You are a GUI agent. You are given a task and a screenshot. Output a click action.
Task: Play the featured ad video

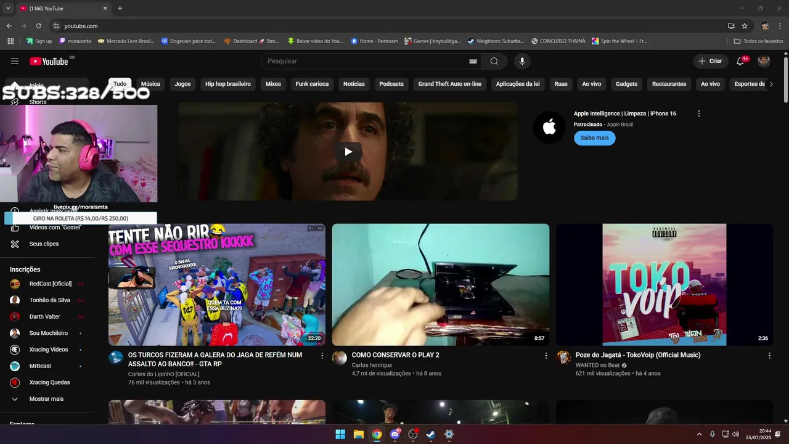pos(348,152)
